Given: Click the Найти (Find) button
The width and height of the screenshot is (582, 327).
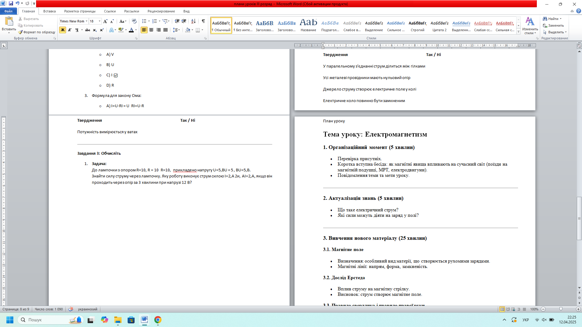Looking at the screenshot, I should tap(551, 19).
